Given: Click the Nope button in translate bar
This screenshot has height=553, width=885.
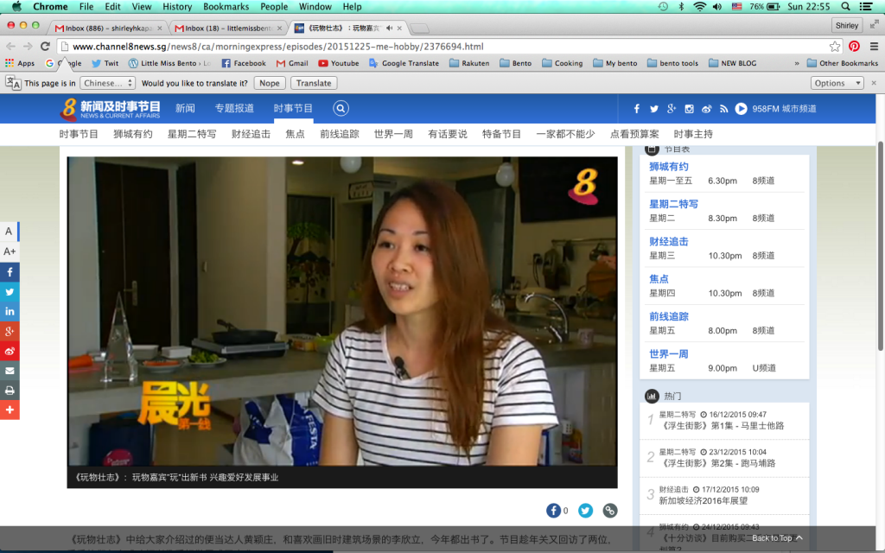Looking at the screenshot, I should pos(270,83).
